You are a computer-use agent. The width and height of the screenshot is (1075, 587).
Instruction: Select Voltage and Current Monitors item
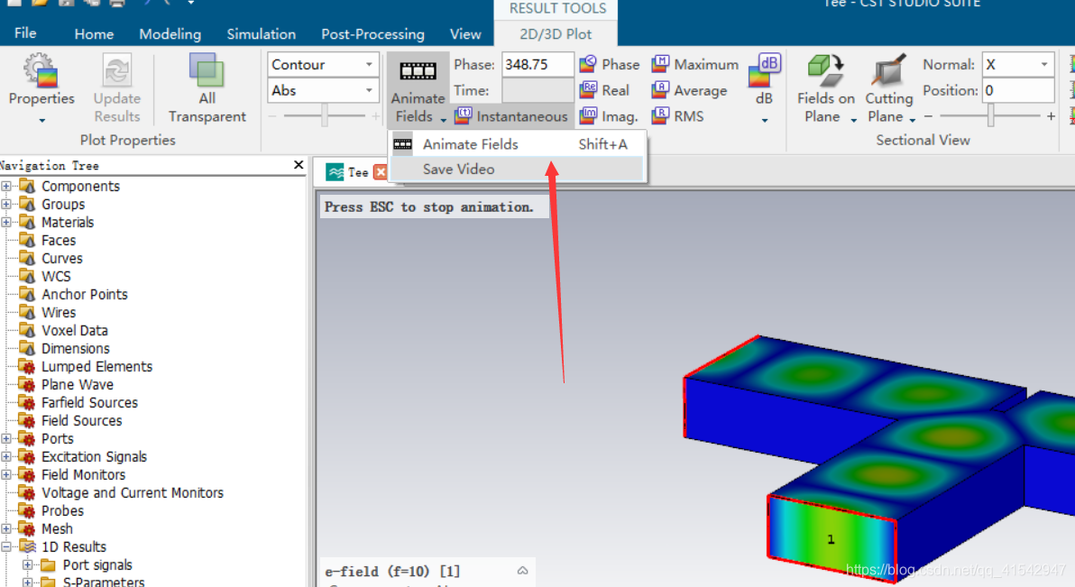tap(133, 492)
